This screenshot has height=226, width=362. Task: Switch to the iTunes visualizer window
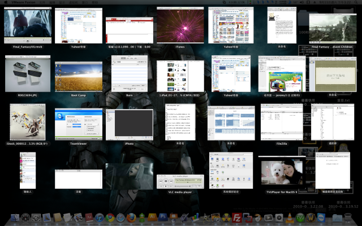(180, 25)
